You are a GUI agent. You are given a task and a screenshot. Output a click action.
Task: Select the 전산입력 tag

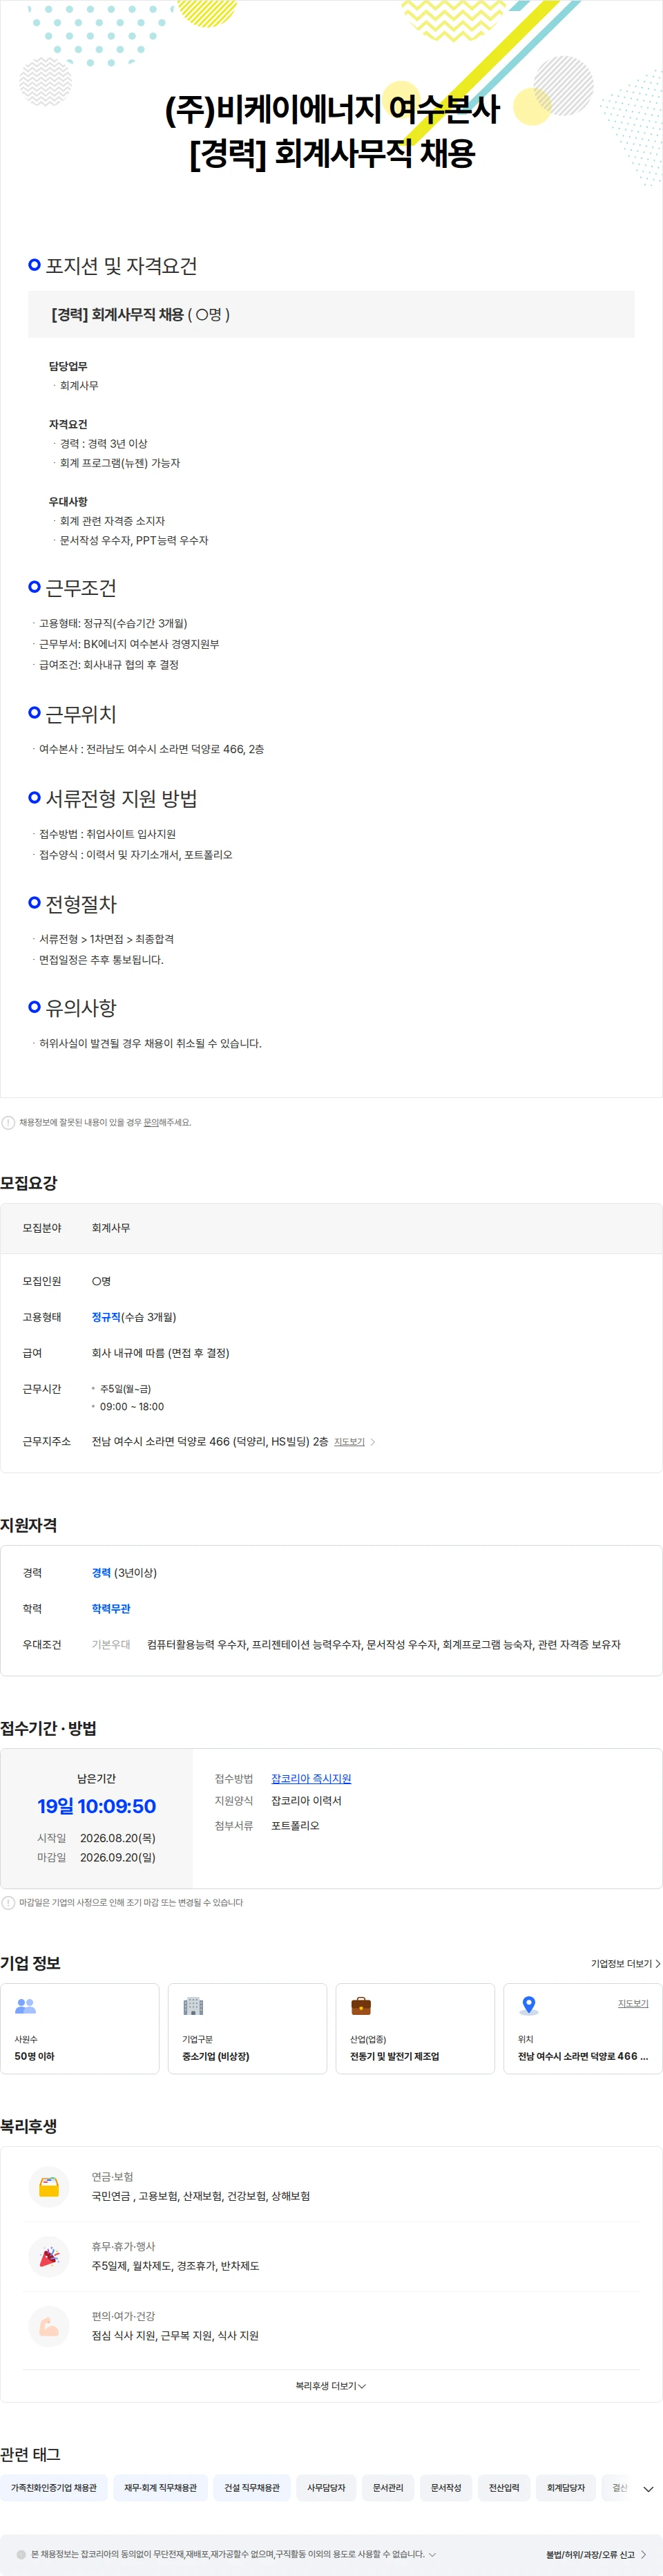point(504,2487)
